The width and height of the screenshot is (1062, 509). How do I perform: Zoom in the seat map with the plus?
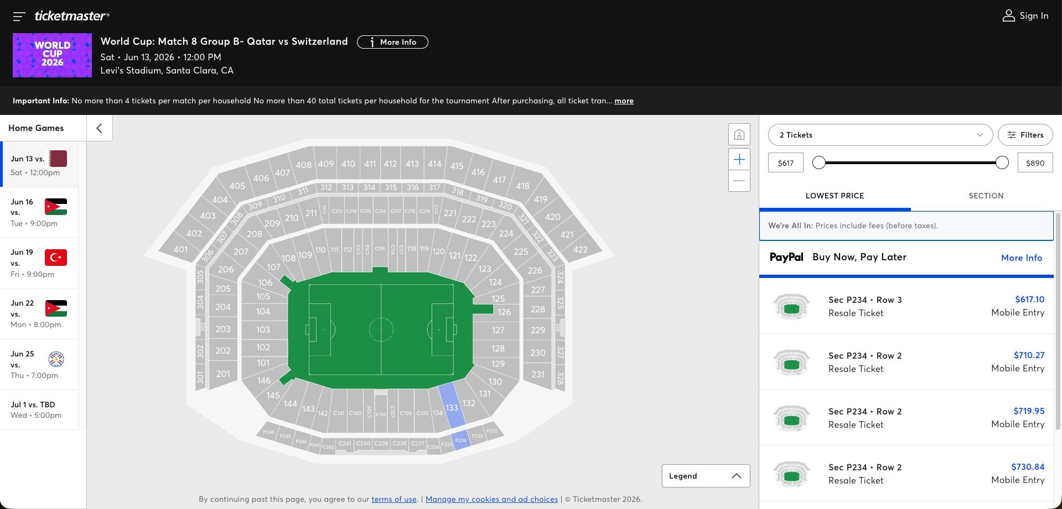739,160
